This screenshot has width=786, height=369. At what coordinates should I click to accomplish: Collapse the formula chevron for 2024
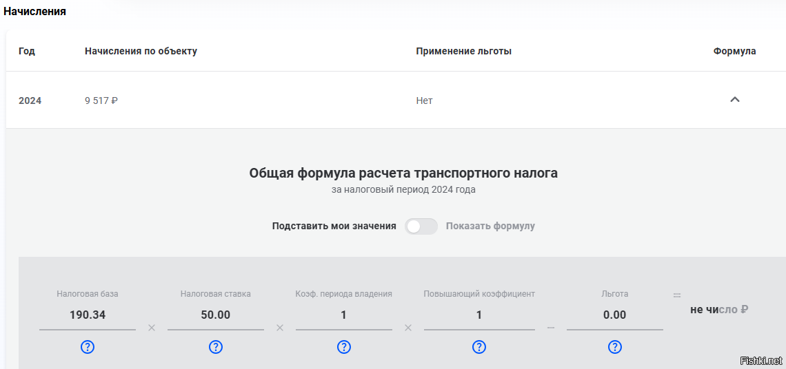point(735,100)
